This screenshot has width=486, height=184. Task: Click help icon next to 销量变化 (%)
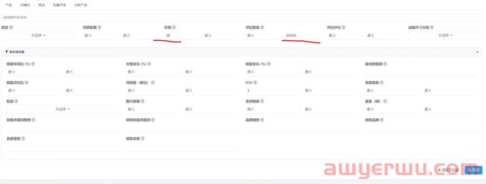click(x=269, y=64)
